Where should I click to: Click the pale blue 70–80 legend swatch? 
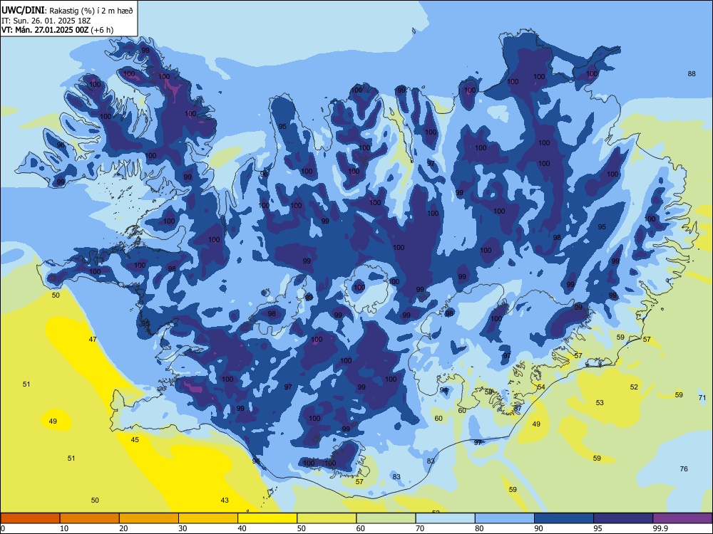pyautogui.click(x=445, y=518)
